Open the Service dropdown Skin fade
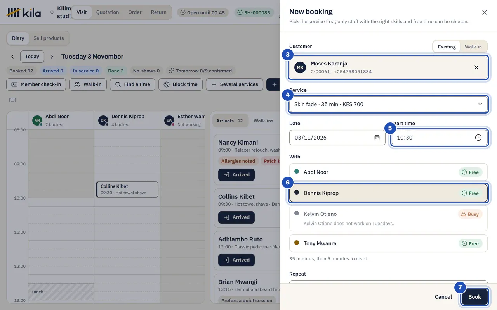 pos(388,104)
